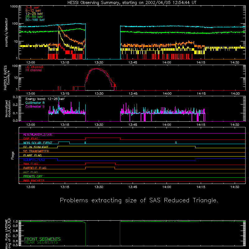Select the red 3-6 keV legend entry
The image size is (249, 249).
pos(32,7)
